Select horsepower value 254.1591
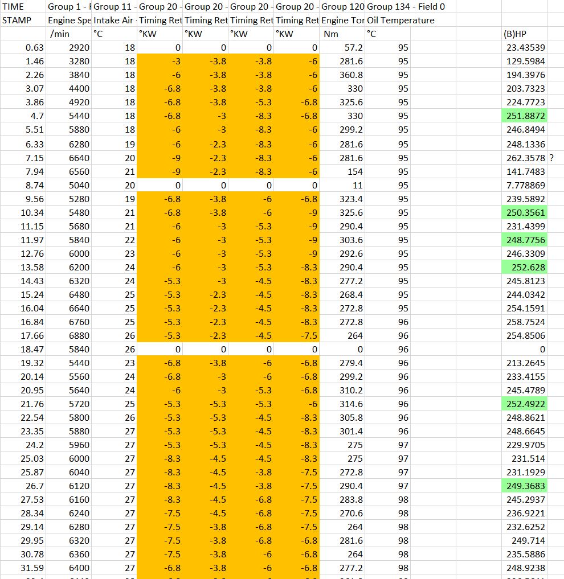 524,309
